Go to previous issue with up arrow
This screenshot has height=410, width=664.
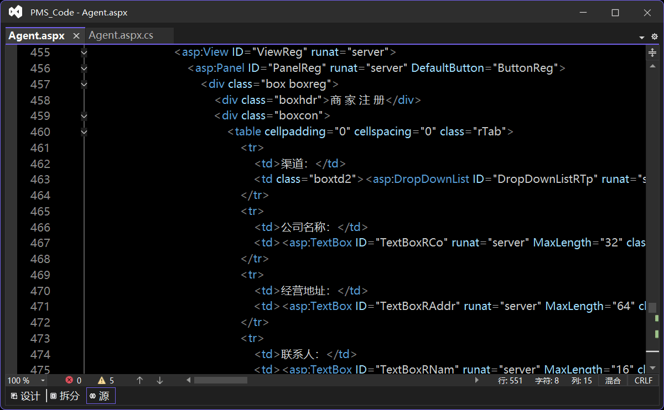(140, 380)
